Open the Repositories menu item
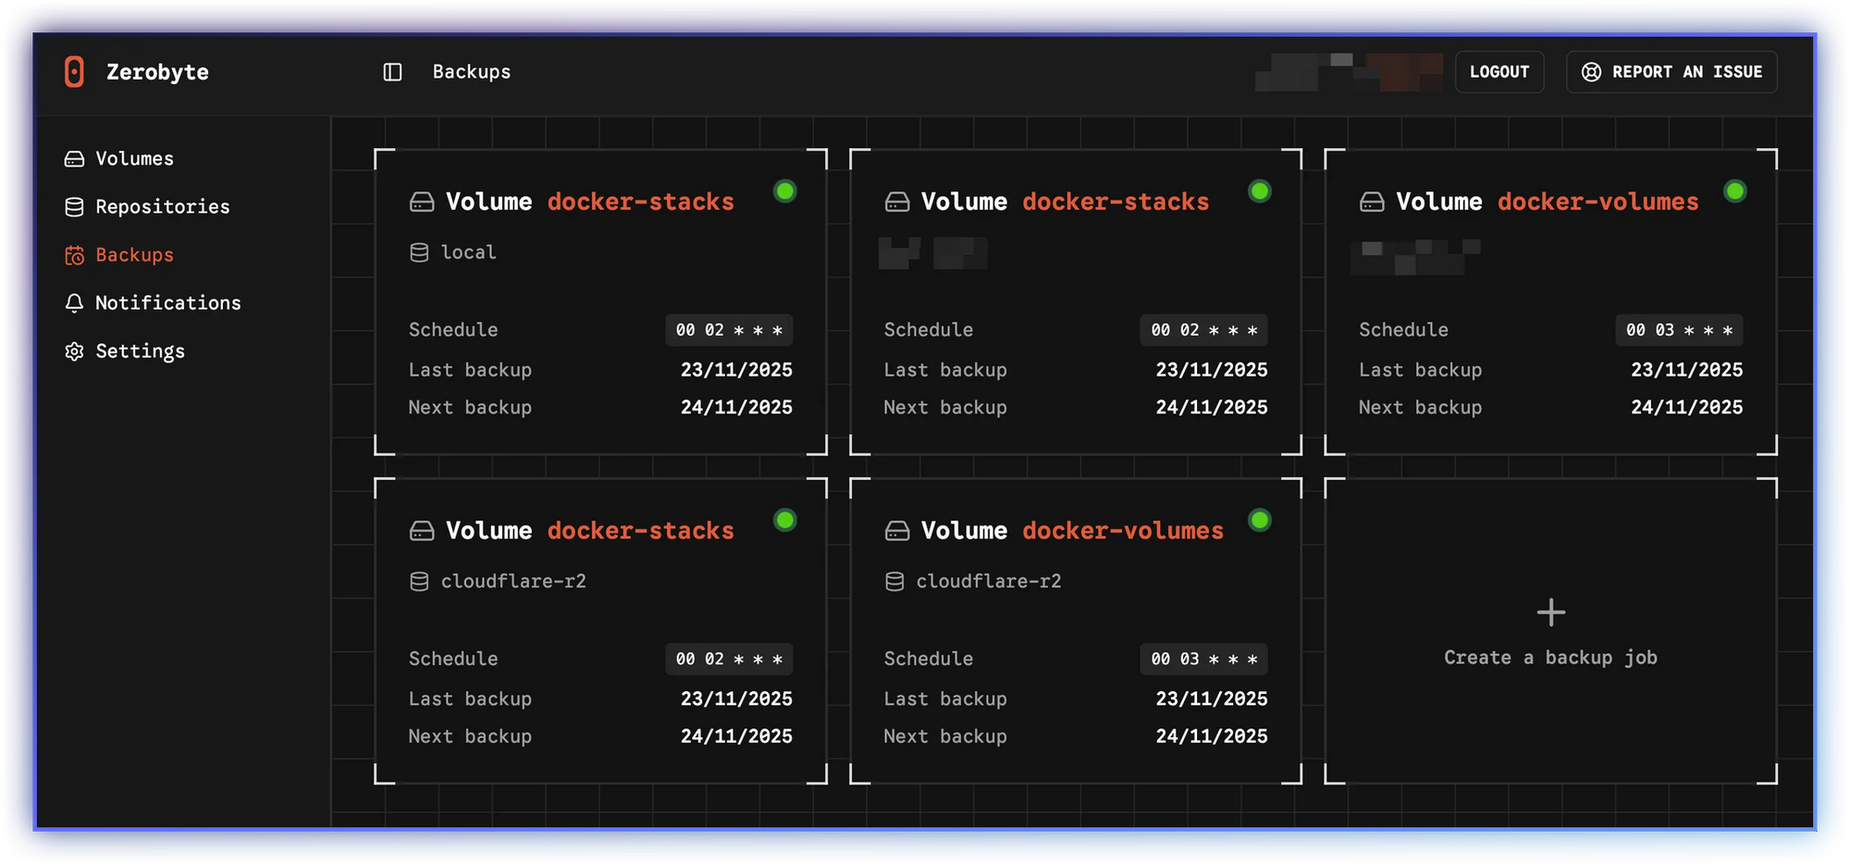Image resolution: width=1850 pixels, height=864 pixels. pyautogui.click(x=162, y=207)
